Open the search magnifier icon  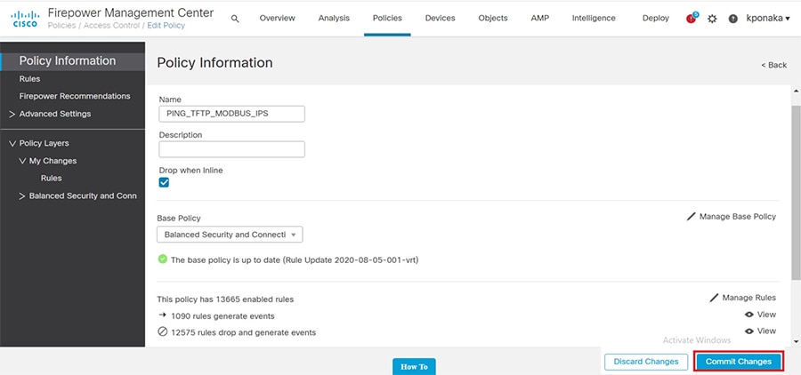(235, 19)
